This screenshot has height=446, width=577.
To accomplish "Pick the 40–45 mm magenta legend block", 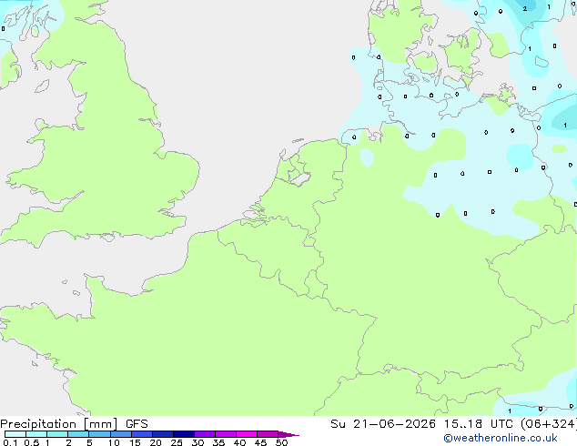I will (x=247, y=434).
